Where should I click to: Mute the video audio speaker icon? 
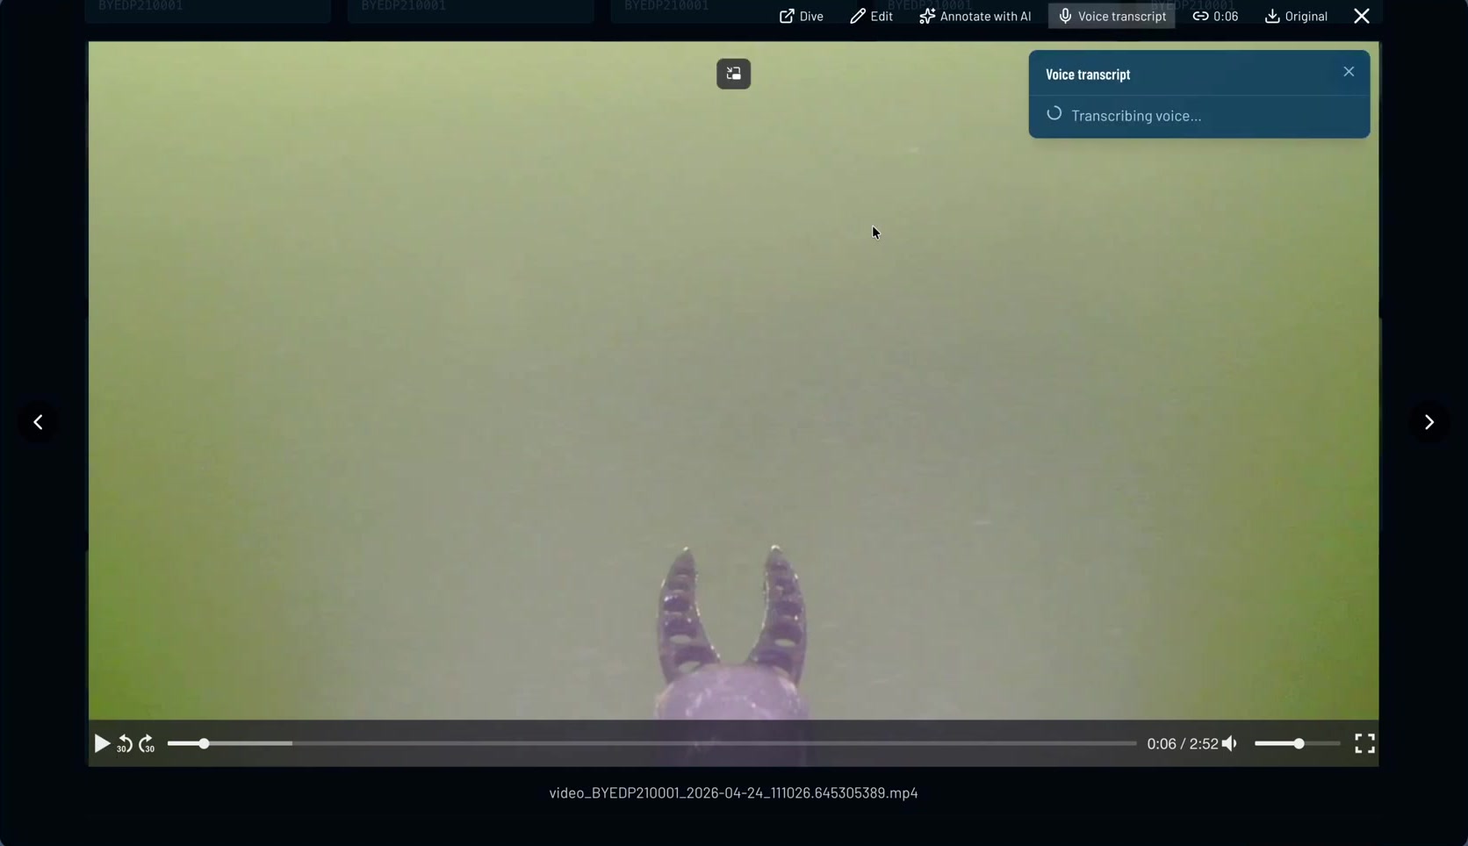click(1229, 743)
